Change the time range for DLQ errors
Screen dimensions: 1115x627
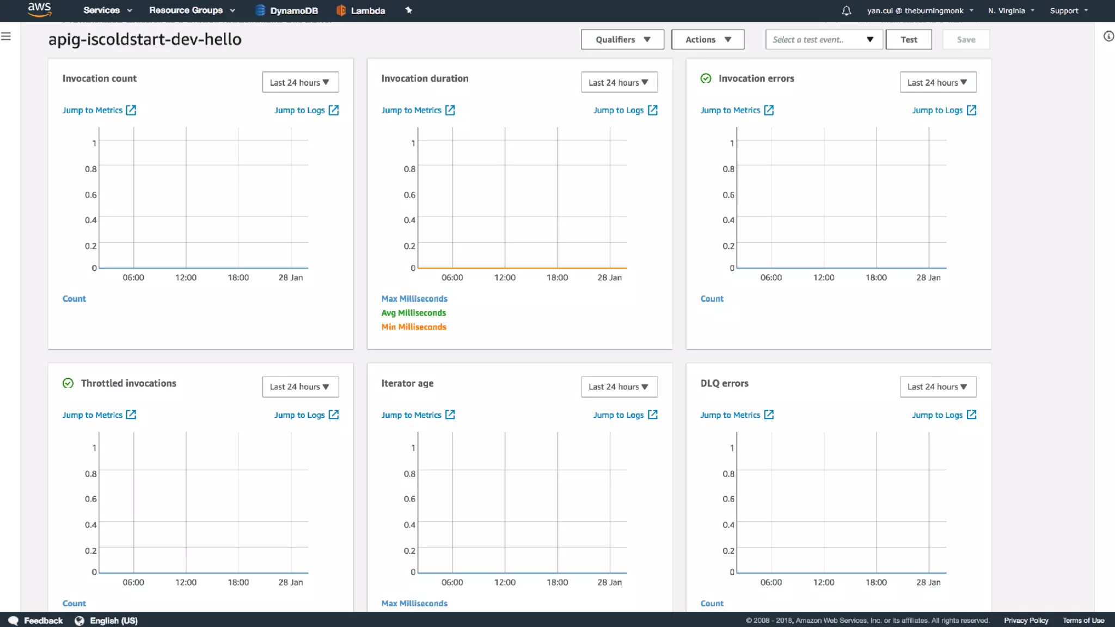(937, 387)
